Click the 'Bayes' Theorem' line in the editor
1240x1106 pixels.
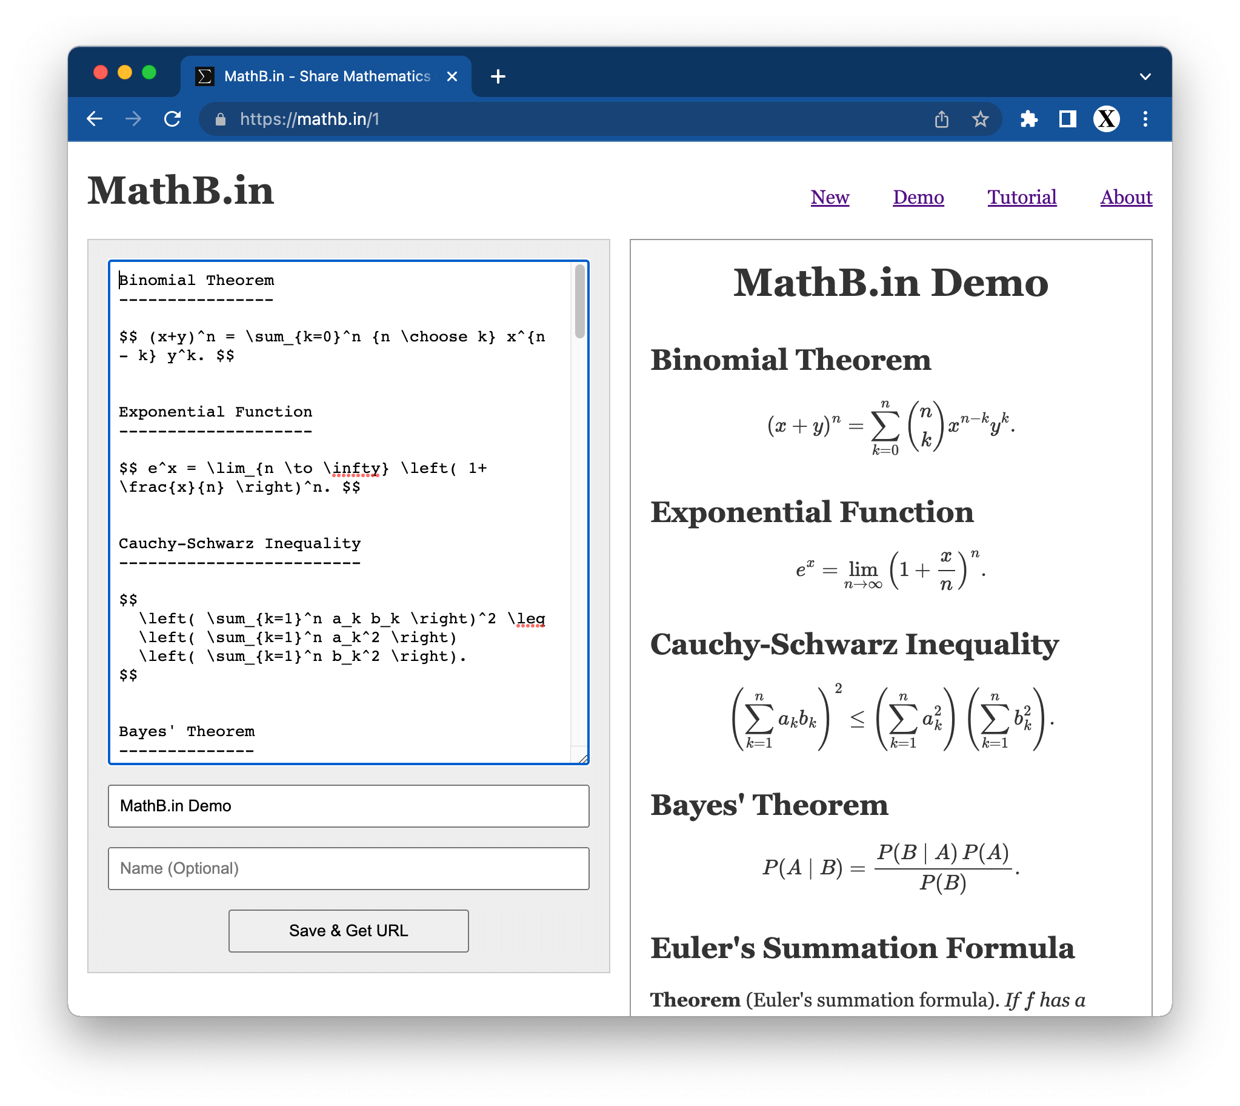coord(187,731)
